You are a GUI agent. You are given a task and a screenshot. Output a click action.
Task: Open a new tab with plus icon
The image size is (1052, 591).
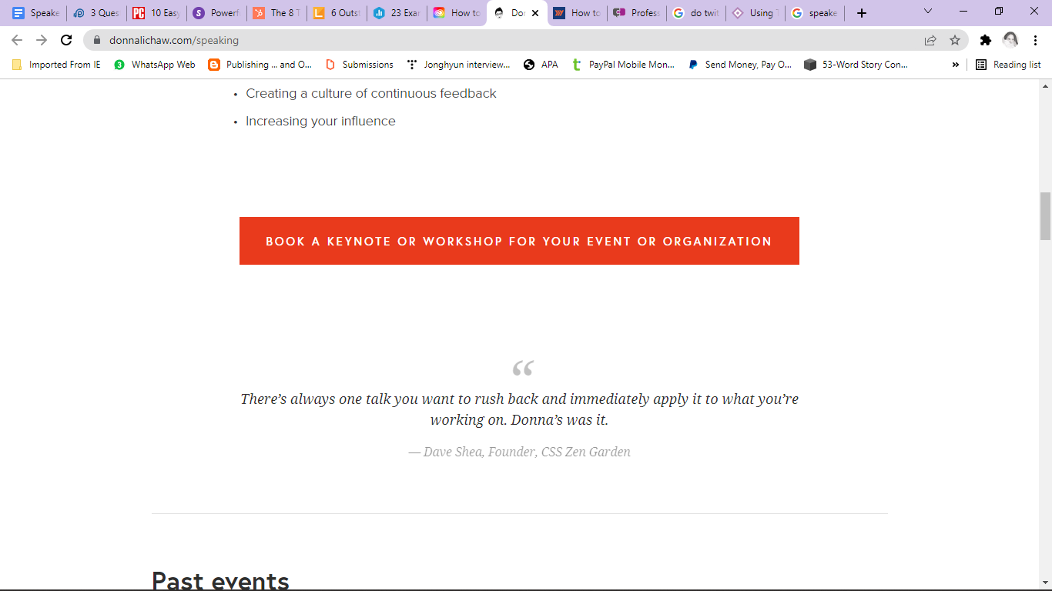pyautogui.click(x=862, y=13)
